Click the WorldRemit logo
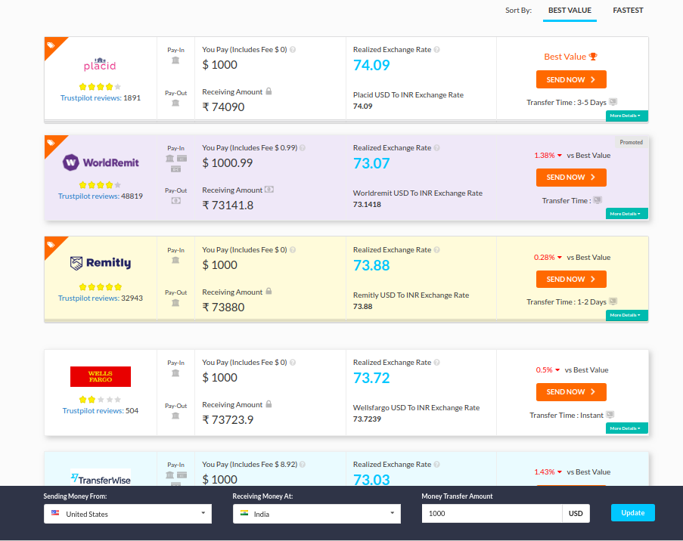The image size is (683, 541). point(101,162)
